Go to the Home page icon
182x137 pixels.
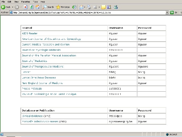(x=38, y=7)
